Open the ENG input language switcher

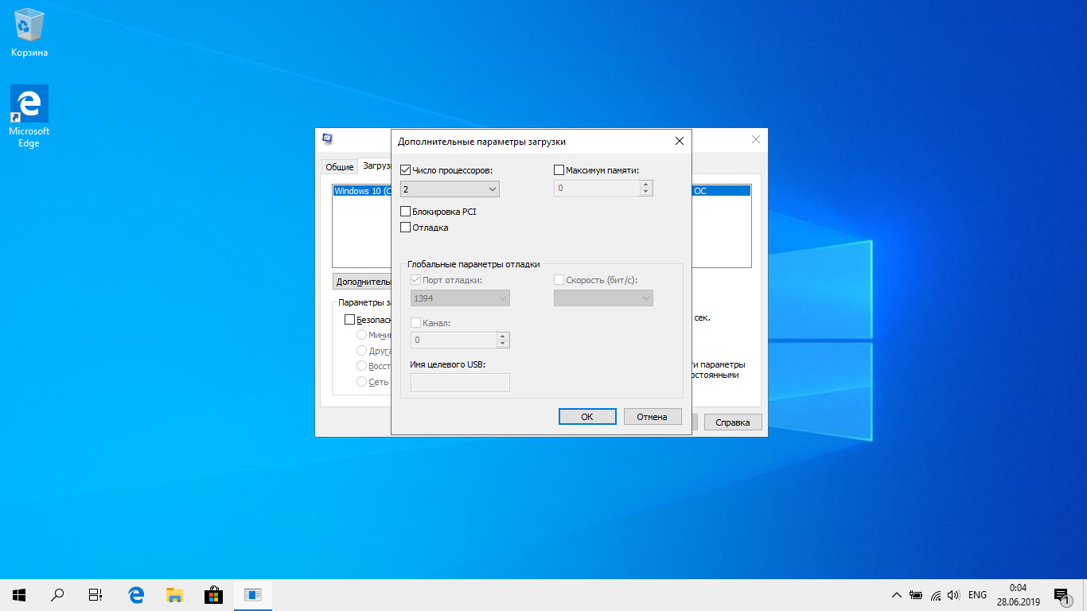pyautogui.click(x=977, y=595)
